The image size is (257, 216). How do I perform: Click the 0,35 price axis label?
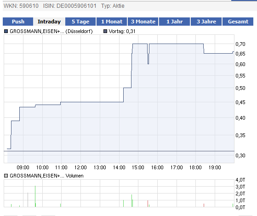[x=240, y=135]
